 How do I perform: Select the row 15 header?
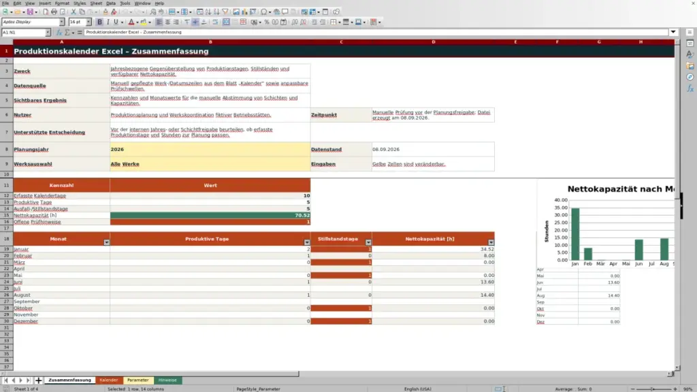coord(6,215)
